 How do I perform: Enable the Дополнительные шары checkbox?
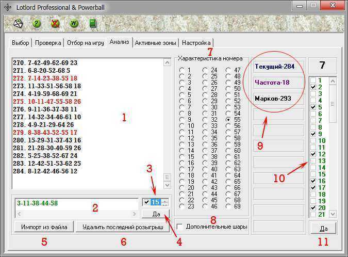tap(179, 227)
